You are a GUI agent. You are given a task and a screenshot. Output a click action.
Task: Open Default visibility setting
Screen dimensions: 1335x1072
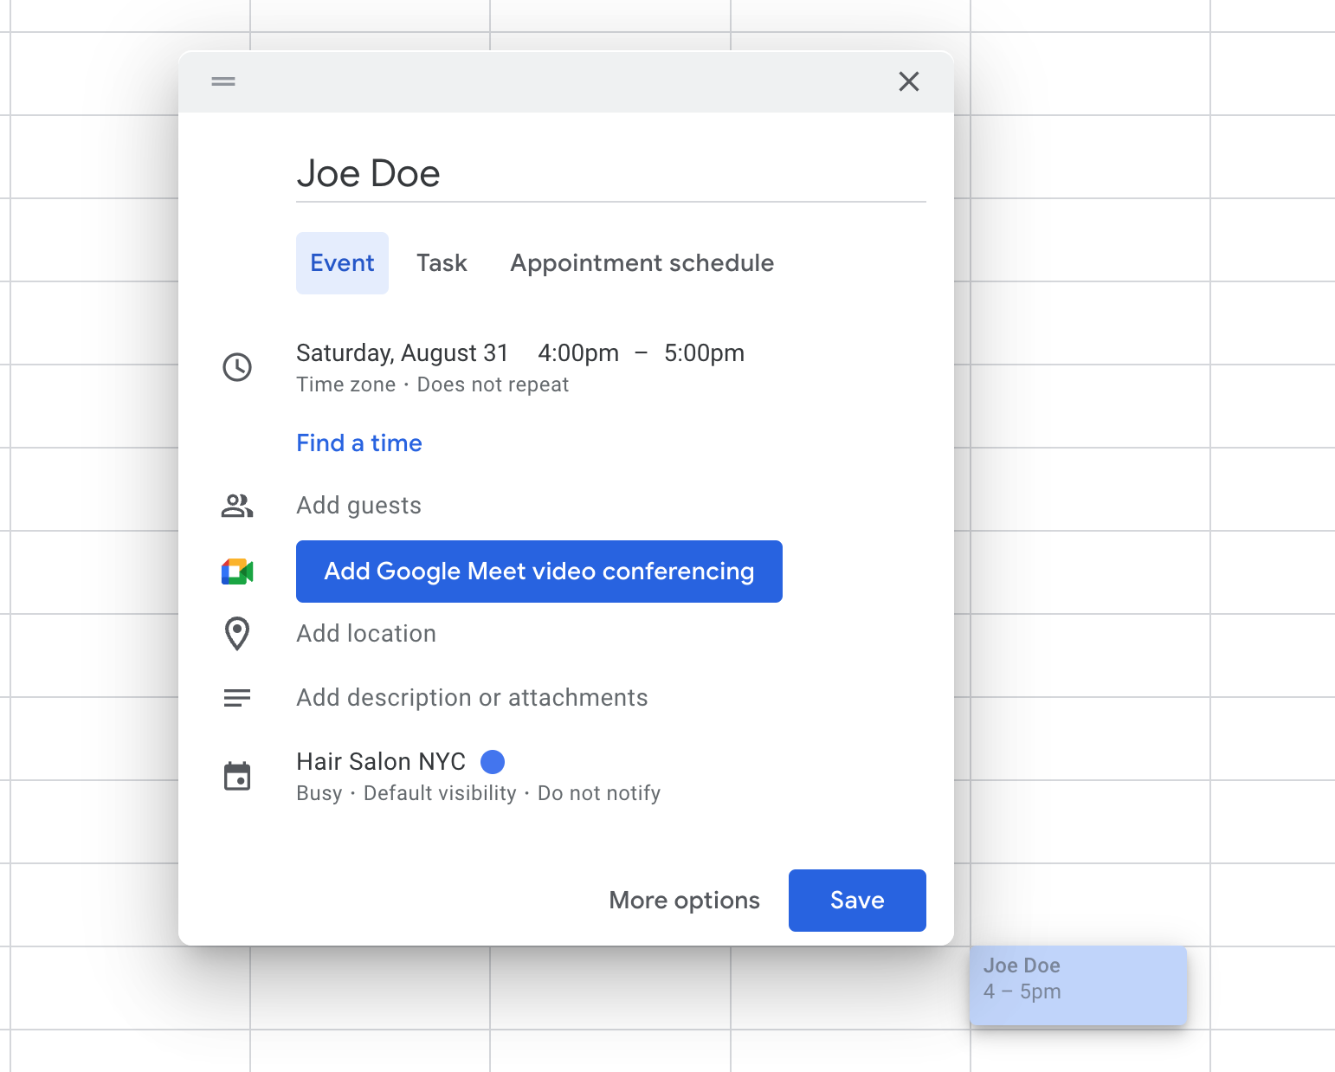(x=439, y=792)
